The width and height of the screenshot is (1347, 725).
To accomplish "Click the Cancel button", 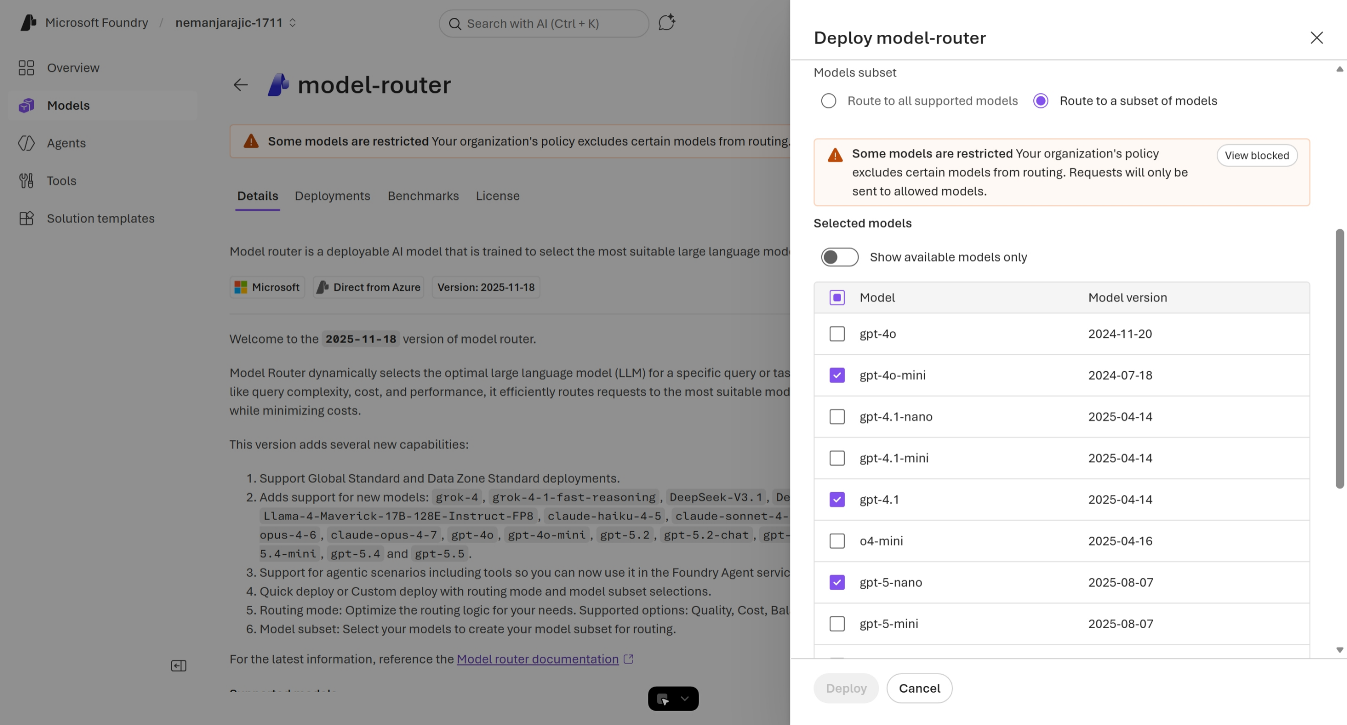I will tap(919, 689).
